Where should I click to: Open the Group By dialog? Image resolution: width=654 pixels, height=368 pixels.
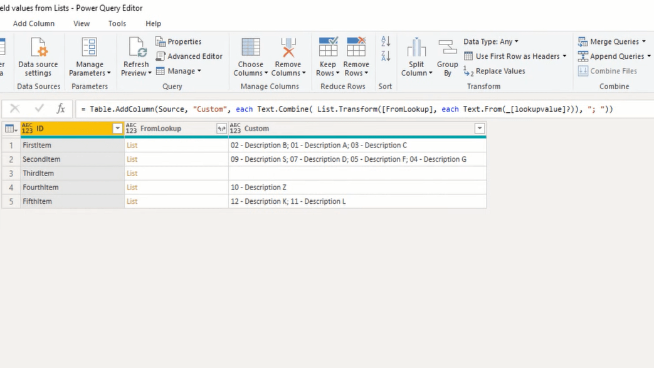[x=447, y=57]
